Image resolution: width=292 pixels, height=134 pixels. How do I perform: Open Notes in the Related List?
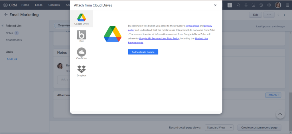coord(9,33)
